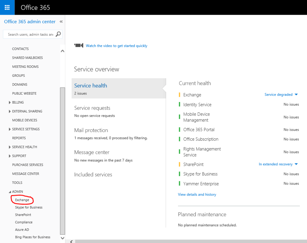Click the Planned maintenance heading
Screen dimensions: 307x243
[202, 214]
